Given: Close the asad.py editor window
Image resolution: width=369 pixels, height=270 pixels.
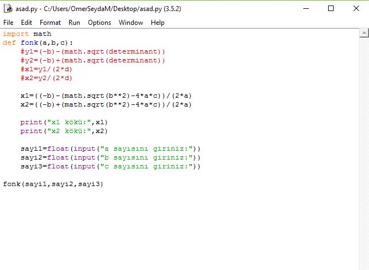Looking at the screenshot, I should coord(356,9).
